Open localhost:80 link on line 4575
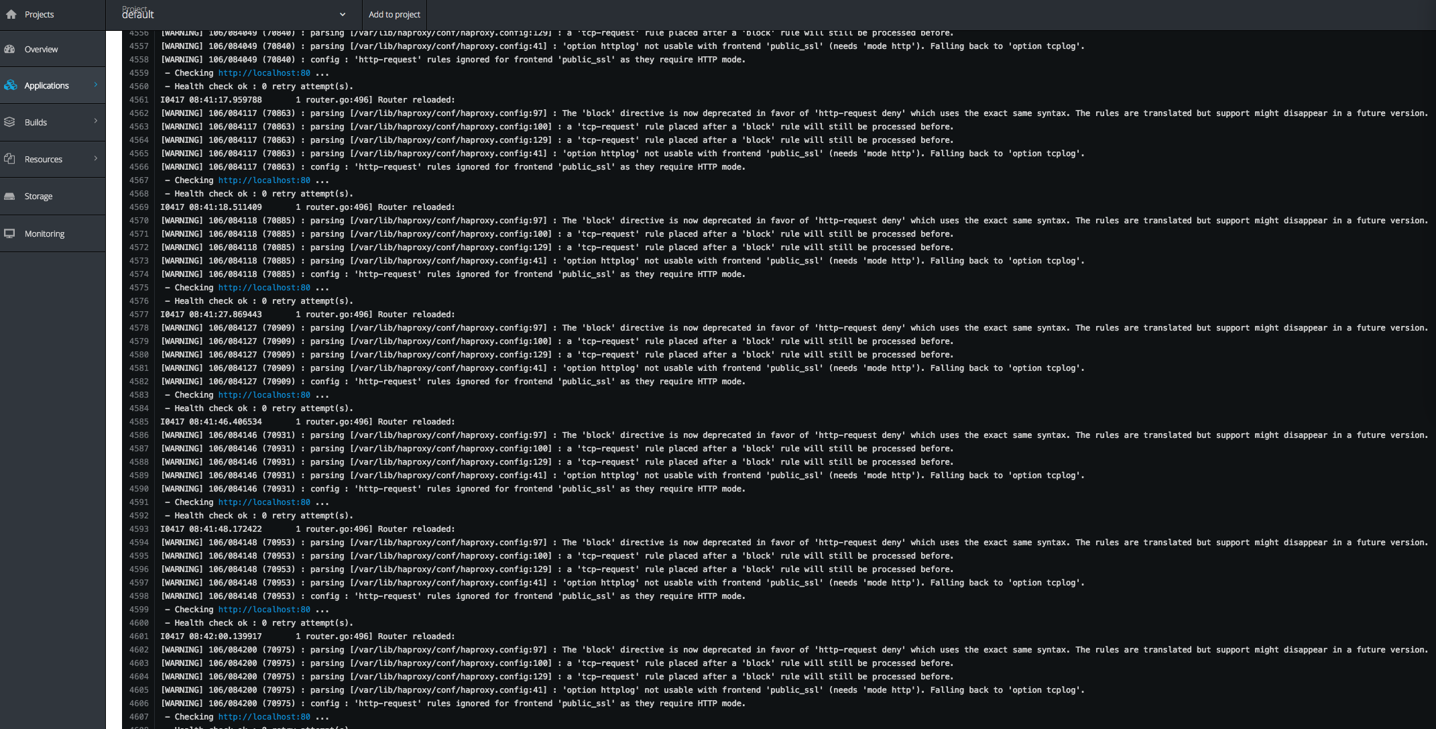The width and height of the screenshot is (1436, 729). point(264,288)
